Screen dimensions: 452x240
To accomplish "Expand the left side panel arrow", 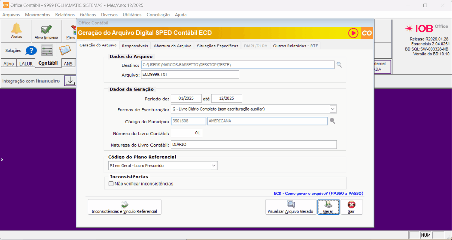I will coord(2,160).
